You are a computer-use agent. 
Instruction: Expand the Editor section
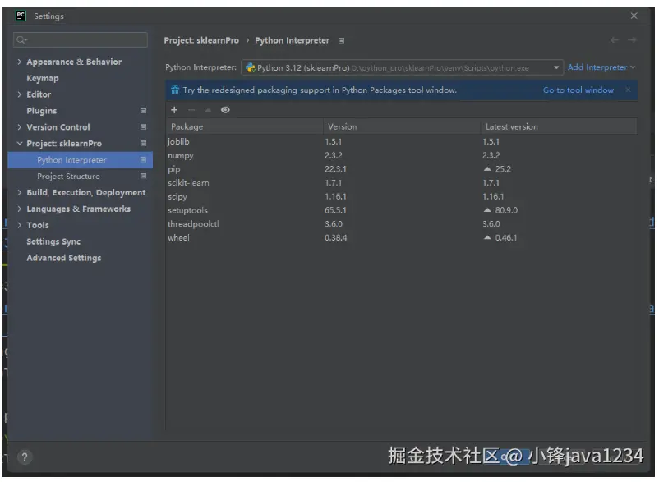point(20,94)
